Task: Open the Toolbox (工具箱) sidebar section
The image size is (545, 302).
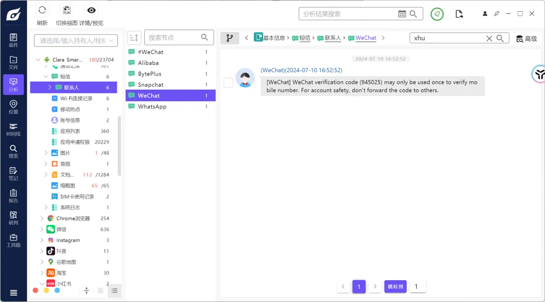Action: (x=13, y=240)
